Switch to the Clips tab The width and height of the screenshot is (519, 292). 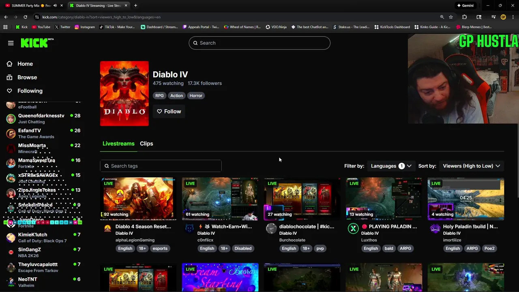[x=146, y=144]
